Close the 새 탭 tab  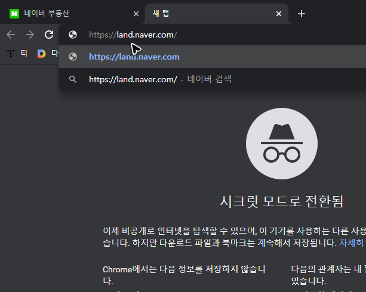tap(279, 14)
